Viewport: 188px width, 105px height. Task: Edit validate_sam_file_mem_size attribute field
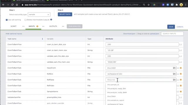click(142, 62)
